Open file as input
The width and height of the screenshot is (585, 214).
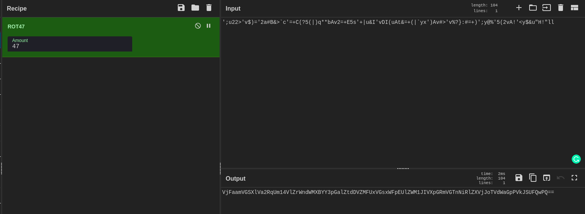point(547,8)
